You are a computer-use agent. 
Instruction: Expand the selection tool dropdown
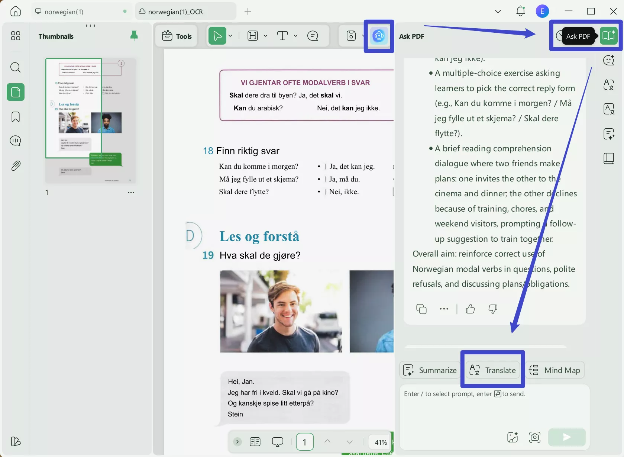(230, 36)
